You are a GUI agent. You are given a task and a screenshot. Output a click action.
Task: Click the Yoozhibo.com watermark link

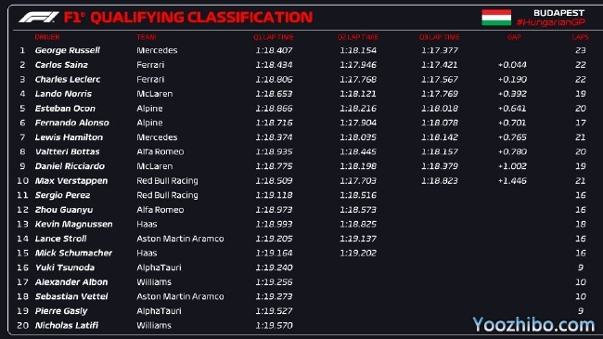point(533,324)
